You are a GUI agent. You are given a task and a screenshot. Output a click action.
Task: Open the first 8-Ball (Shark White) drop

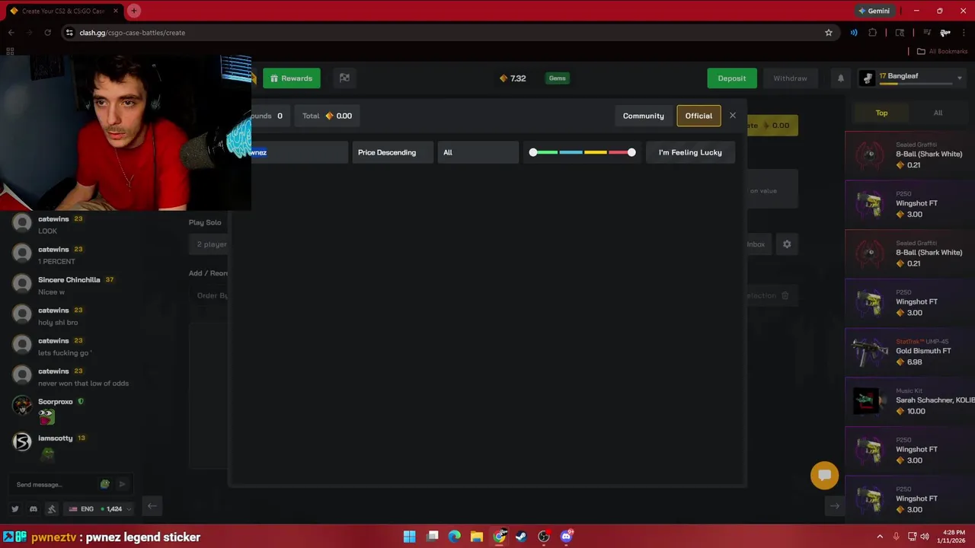click(909, 155)
